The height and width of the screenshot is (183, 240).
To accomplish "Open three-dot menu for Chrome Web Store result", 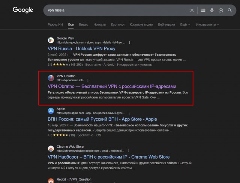I will [128, 151].
